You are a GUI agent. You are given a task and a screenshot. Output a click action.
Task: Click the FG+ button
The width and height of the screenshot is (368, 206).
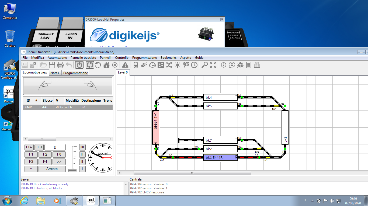tap(39, 147)
